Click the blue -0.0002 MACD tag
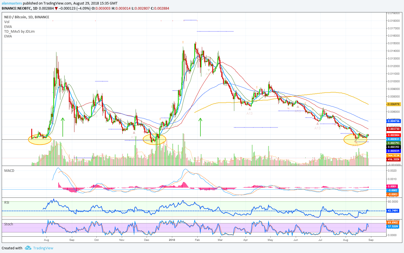Viewport: 404px width, 253px height. [x=392, y=190]
